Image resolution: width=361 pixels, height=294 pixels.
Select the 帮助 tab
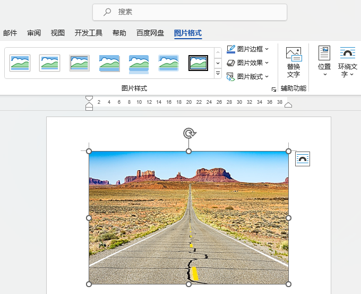119,33
